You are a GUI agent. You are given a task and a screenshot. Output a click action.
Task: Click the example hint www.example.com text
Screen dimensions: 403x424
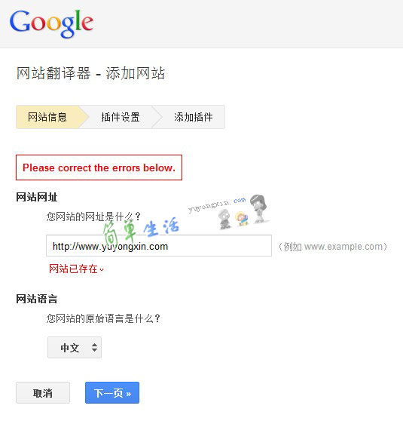(332, 247)
